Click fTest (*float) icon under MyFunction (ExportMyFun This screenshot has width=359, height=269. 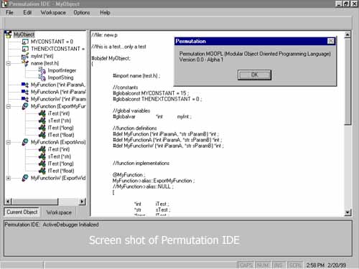tap(42, 135)
